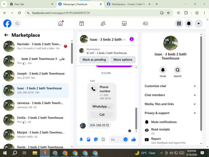This screenshot has width=209, height=157.
Task: Click the 209-398-0578 message bubble
Action: point(99,125)
